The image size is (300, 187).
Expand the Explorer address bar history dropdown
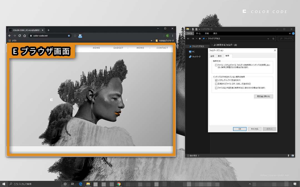coord(268,39)
